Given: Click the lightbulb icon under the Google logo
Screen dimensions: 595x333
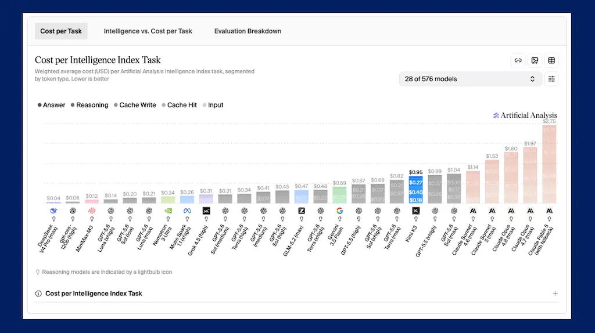Looking at the screenshot, I should pos(339,219).
